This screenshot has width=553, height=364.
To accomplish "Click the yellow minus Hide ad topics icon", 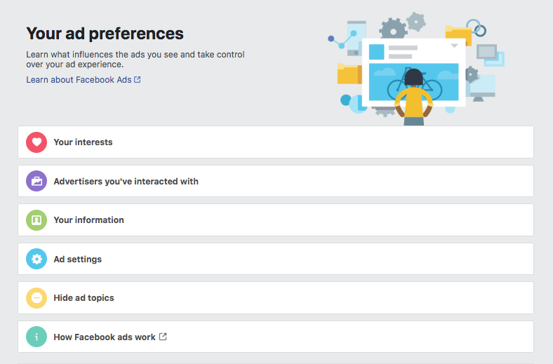I will point(36,298).
